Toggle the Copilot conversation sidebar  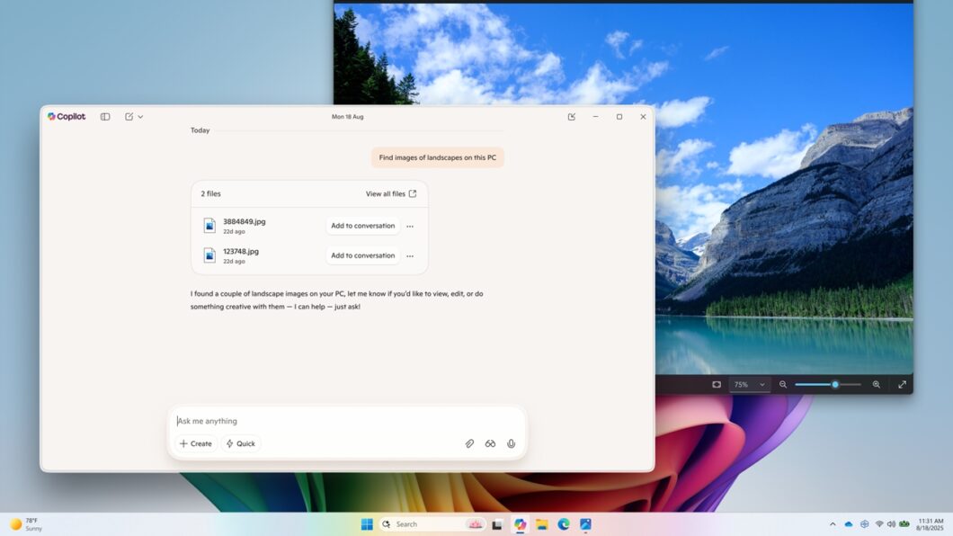click(x=105, y=116)
